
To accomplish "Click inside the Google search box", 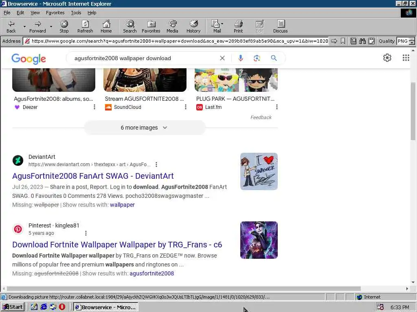I will tap(144, 58).
